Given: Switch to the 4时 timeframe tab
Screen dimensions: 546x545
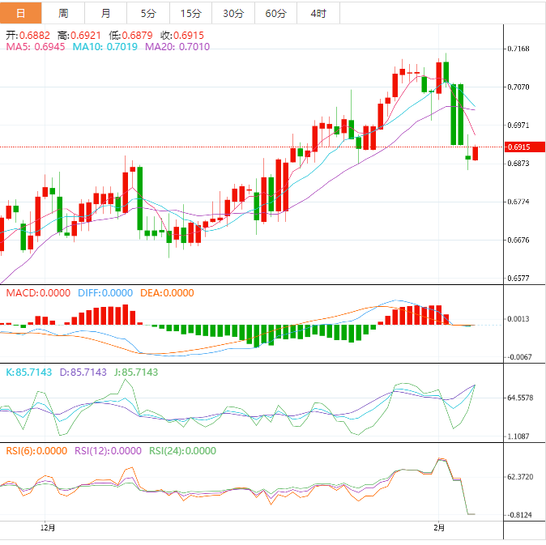Looking at the screenshot, I should click(x=318, y=13).
